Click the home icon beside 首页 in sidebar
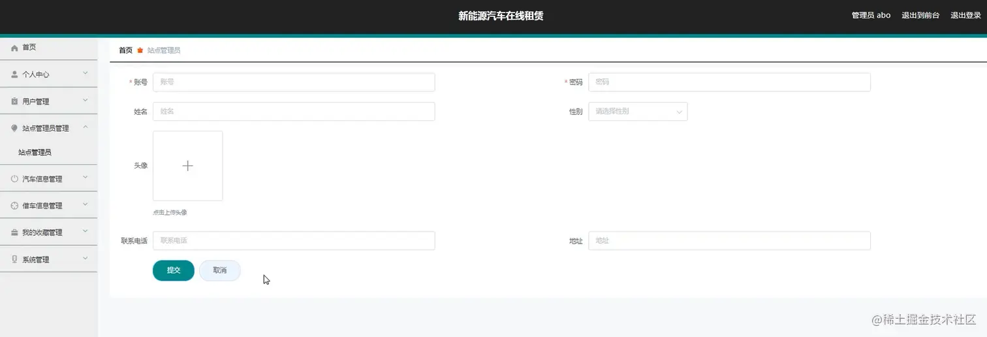Screen dimensions: 987x337 [x=14, y=48]
